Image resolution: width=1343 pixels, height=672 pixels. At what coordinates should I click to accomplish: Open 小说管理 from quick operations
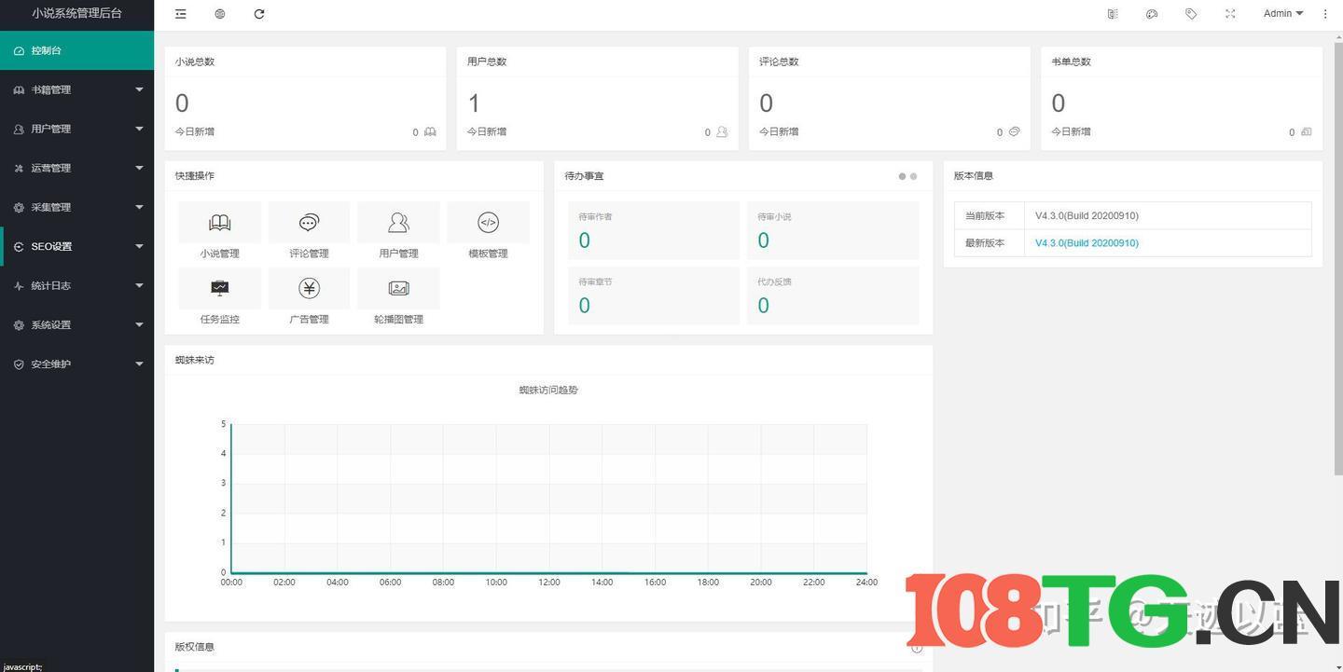219,231
